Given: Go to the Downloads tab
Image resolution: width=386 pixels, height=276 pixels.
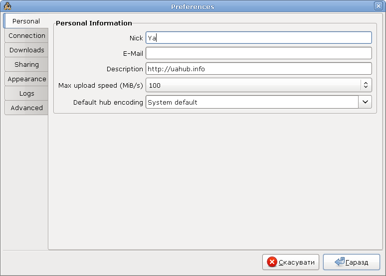Looking at the screenshot, I should tap(26, 50).
